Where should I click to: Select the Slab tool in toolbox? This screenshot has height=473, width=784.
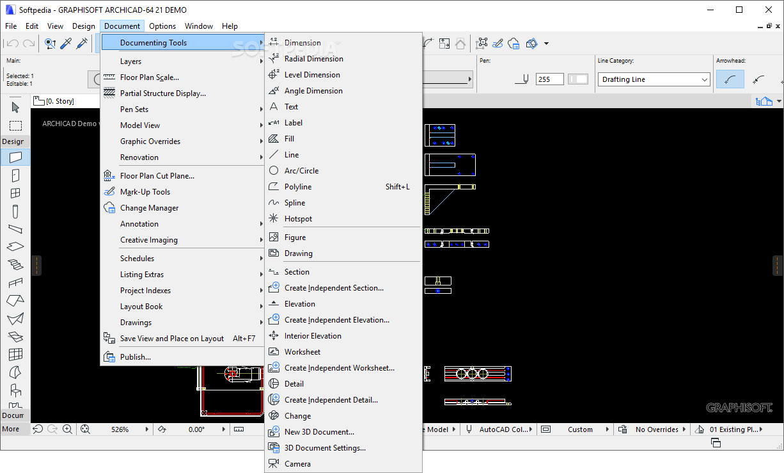15,246
